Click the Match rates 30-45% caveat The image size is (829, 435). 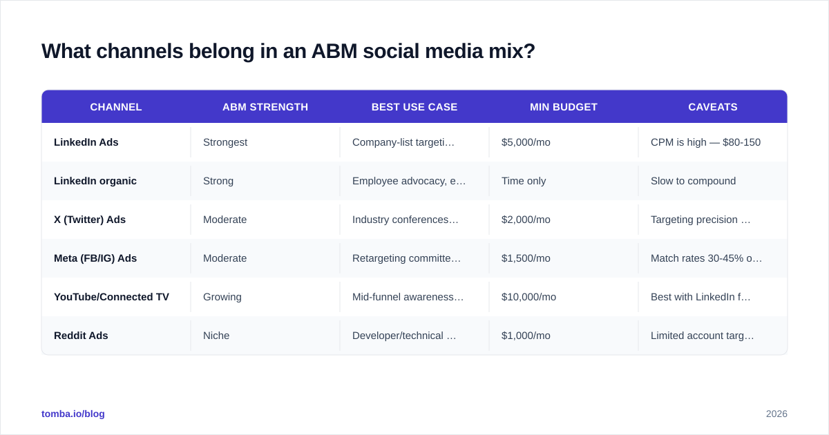707,258
